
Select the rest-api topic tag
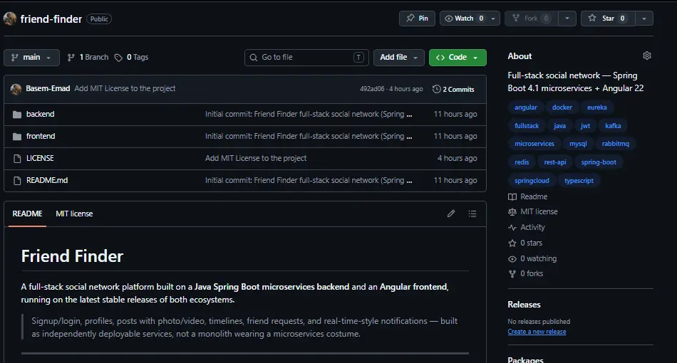(555, 162)
